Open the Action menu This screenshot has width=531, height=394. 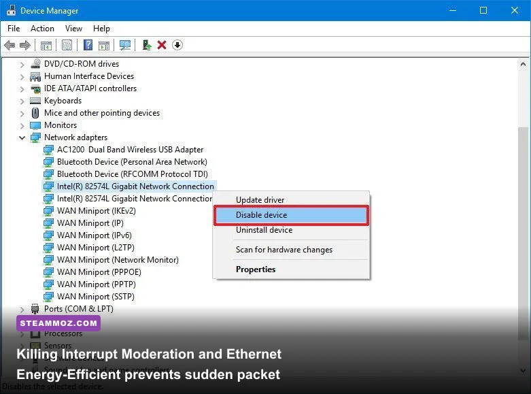42,29
